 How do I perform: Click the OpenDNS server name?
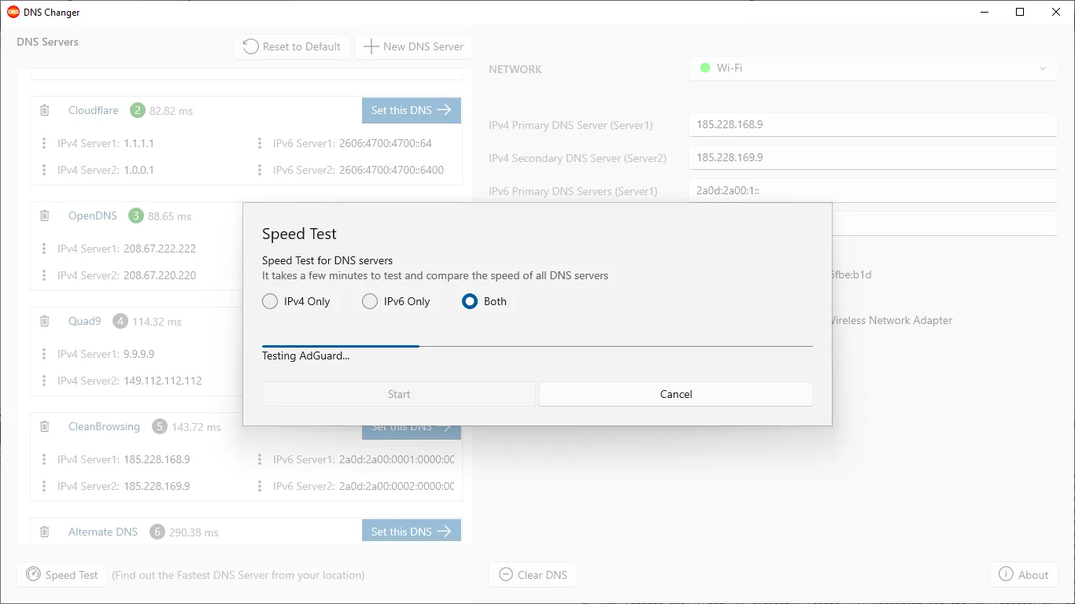pos(93,215)
